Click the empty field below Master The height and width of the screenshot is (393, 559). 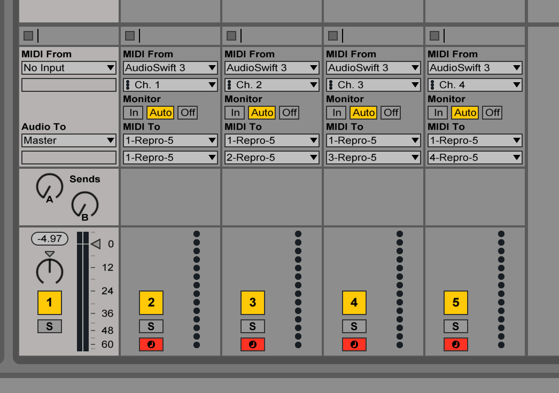pyautogui.click(x=69, y=158)
